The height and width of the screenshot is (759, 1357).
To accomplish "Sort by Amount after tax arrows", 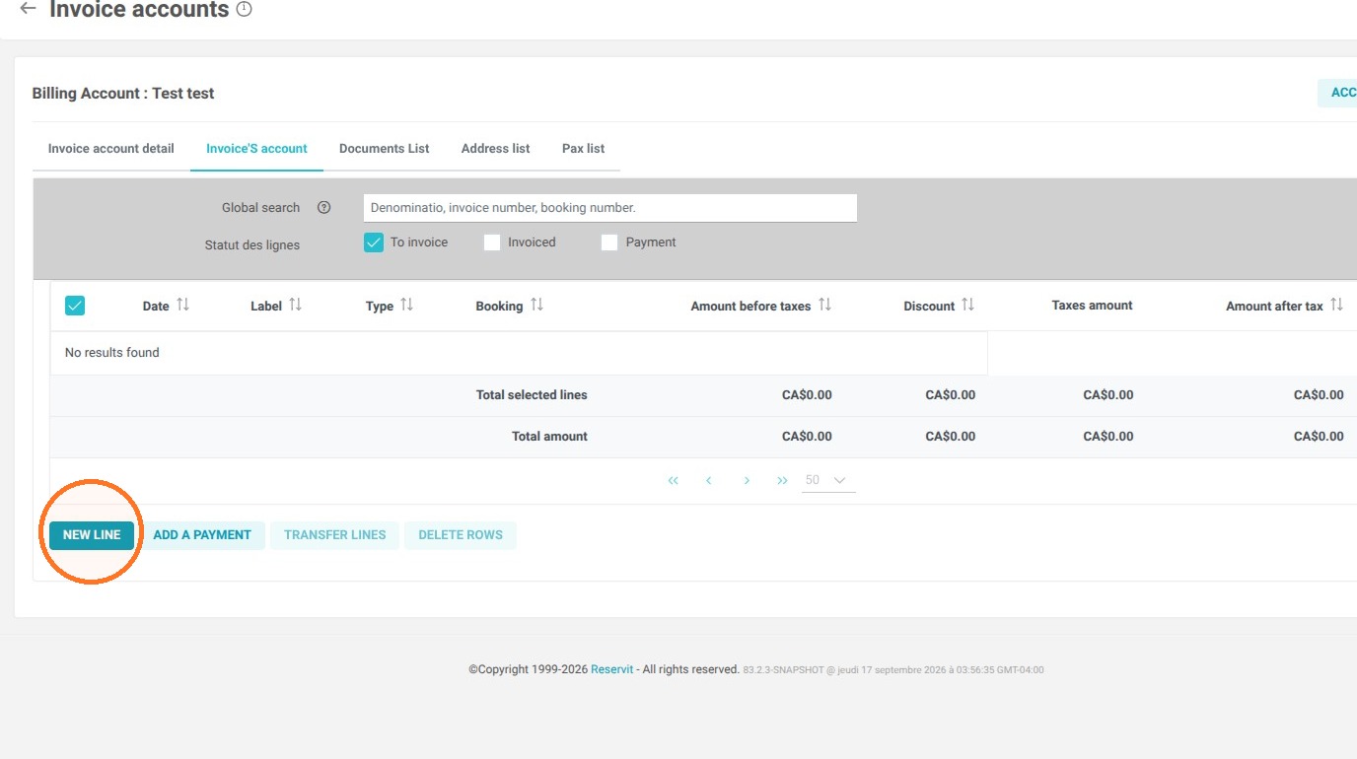I will tap(1336, 306).
